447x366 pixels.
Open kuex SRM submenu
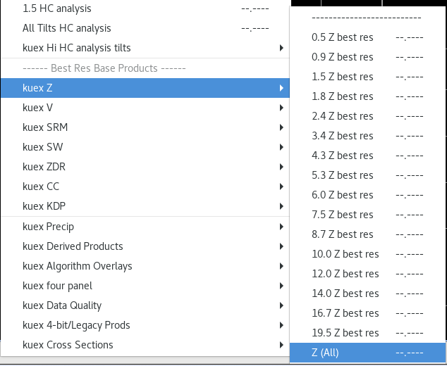pyautogui.click(x=145, y=127)
